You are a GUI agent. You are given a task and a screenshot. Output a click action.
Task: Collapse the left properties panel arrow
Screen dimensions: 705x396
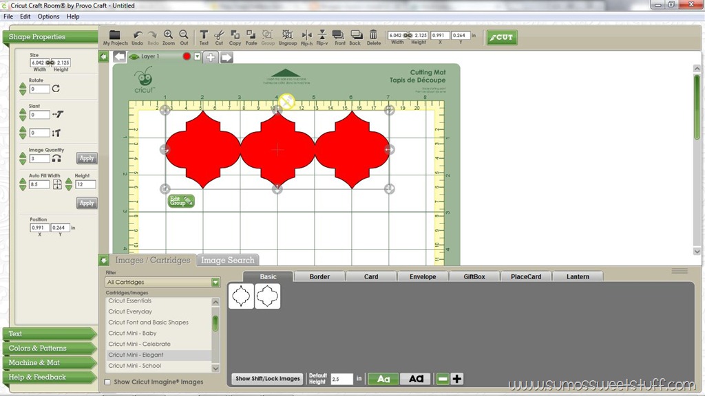coord(103,56)
